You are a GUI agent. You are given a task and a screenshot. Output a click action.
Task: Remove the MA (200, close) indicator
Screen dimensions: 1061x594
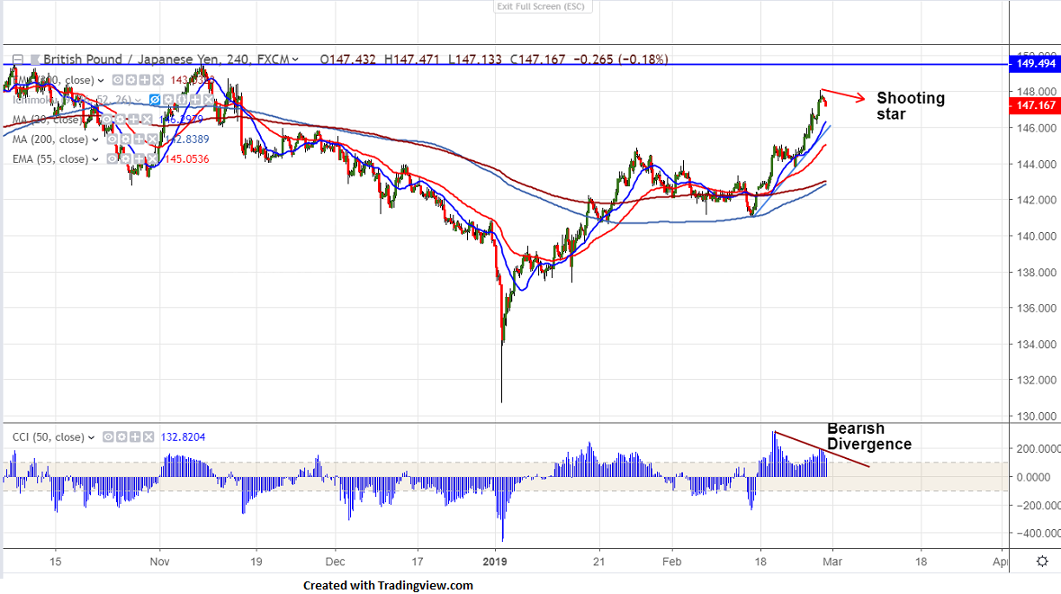pos(153,139)
